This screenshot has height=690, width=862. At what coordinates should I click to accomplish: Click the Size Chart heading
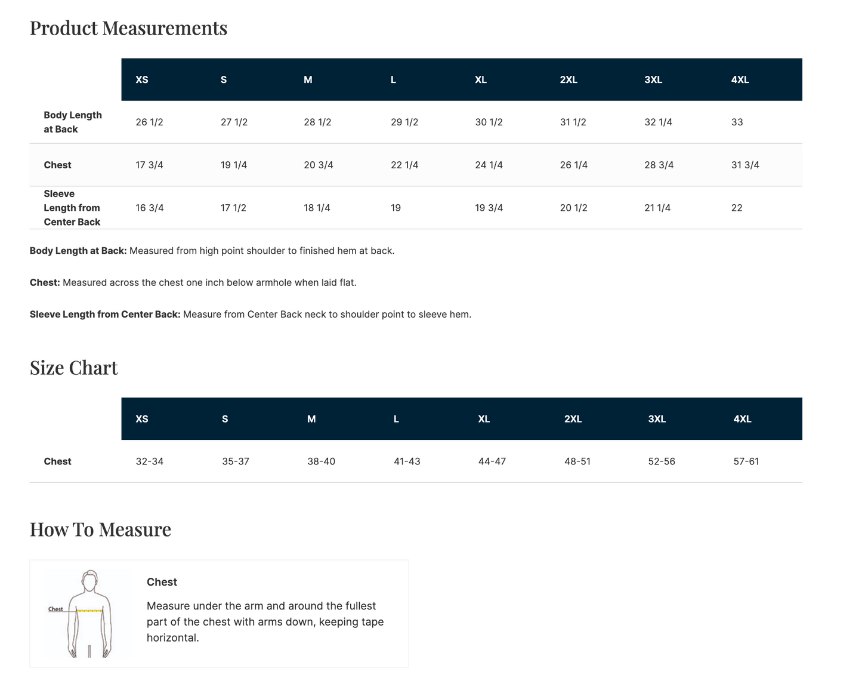(x=74, y=368)
